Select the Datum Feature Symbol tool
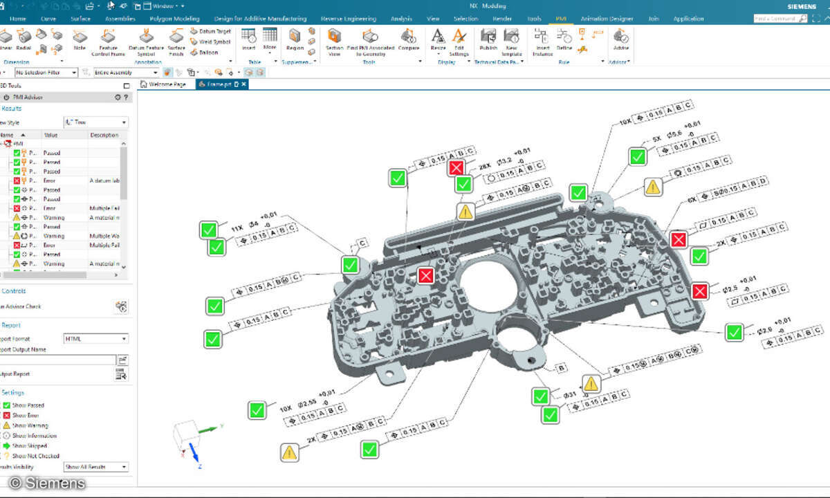 [146, 42]
